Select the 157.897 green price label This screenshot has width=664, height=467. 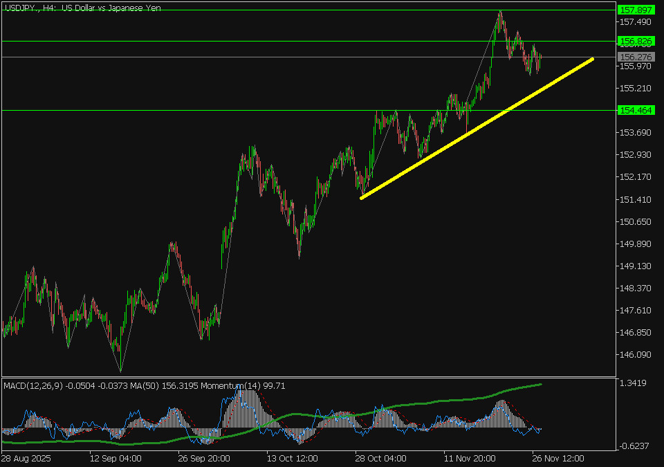(x=634, y=10)
